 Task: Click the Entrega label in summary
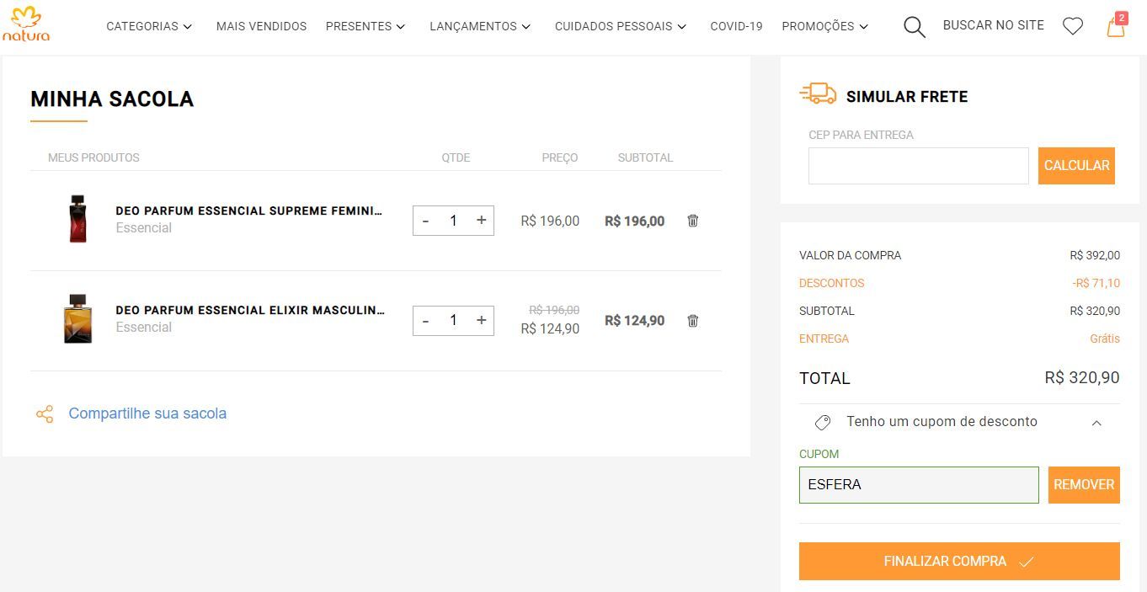[x=824, y=339]
